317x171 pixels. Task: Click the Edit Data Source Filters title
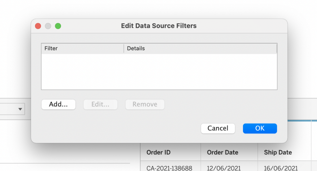point(158,26)
